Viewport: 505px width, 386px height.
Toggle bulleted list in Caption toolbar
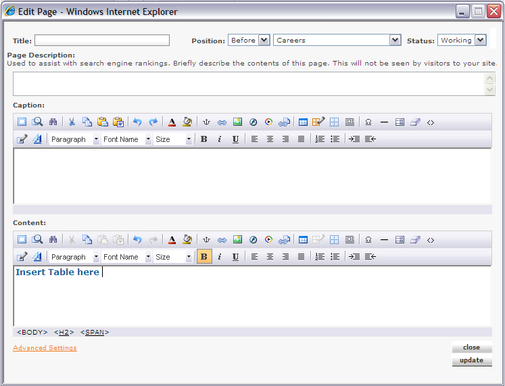pos(335,139)
